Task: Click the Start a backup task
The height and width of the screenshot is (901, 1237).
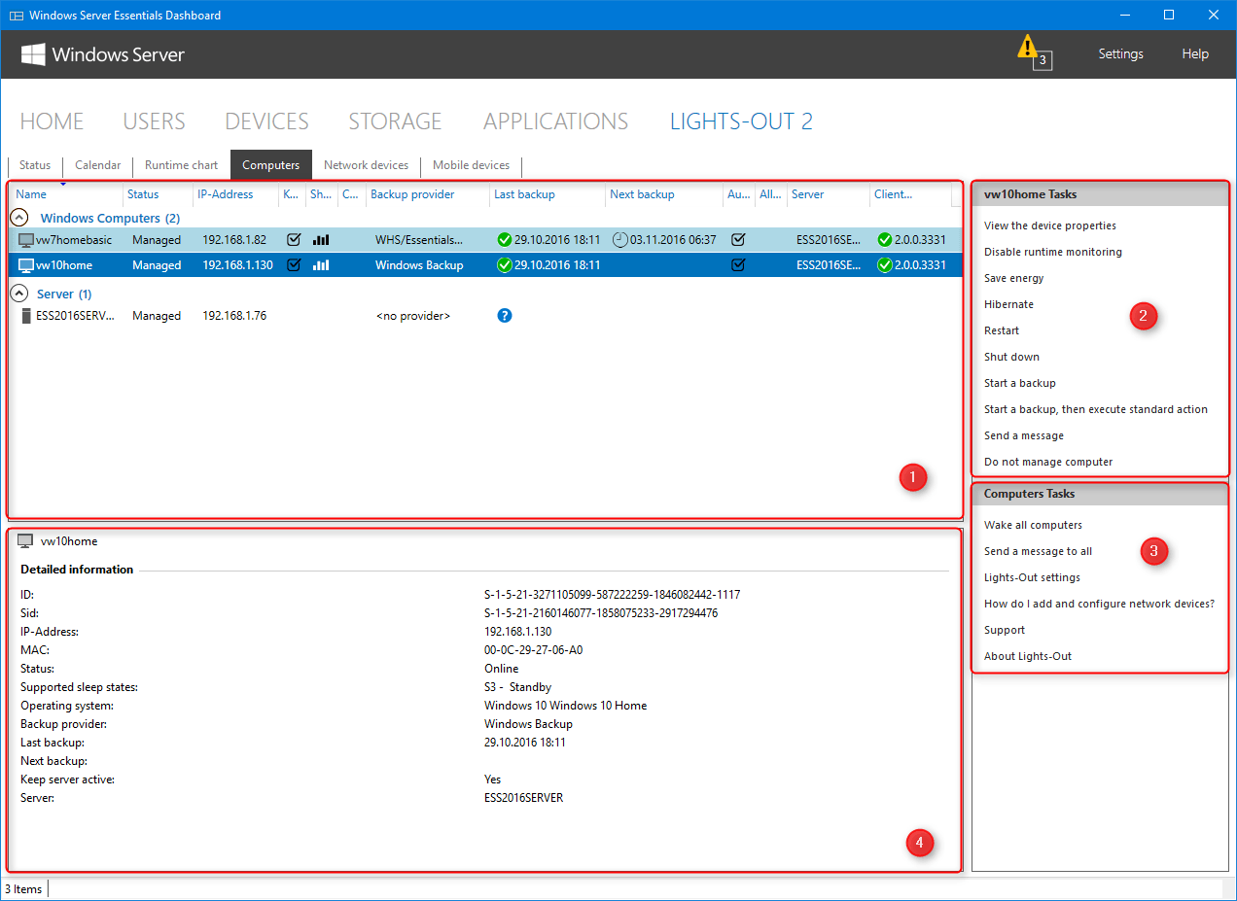Action: (1020, 383)
